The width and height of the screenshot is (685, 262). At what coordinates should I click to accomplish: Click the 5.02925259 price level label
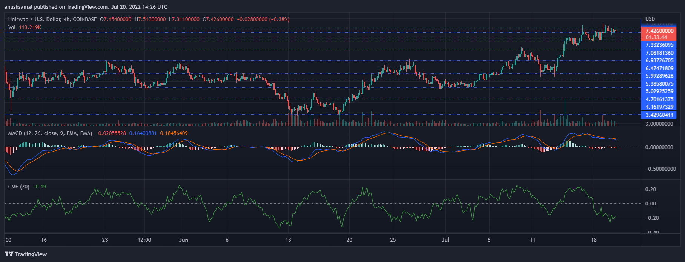(x=659, y=91)
